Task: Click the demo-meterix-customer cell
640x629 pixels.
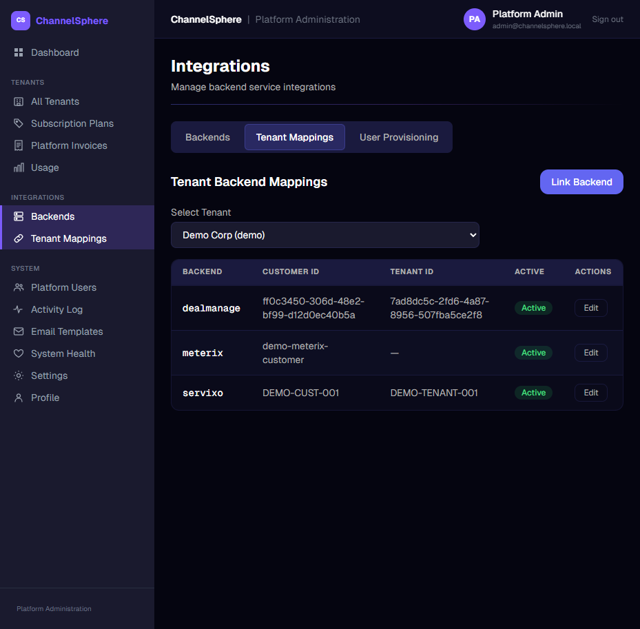Action: click(x=295, y=353)
